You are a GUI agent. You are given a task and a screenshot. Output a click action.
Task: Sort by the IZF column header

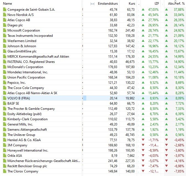157,4
